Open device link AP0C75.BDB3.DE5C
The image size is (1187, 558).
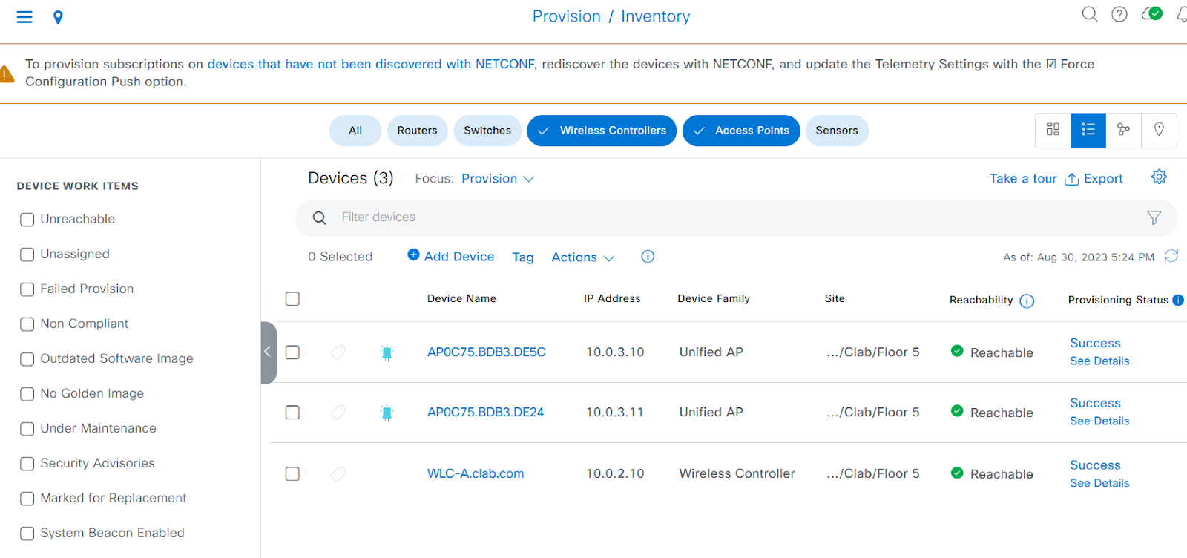(x=487, y=352)
